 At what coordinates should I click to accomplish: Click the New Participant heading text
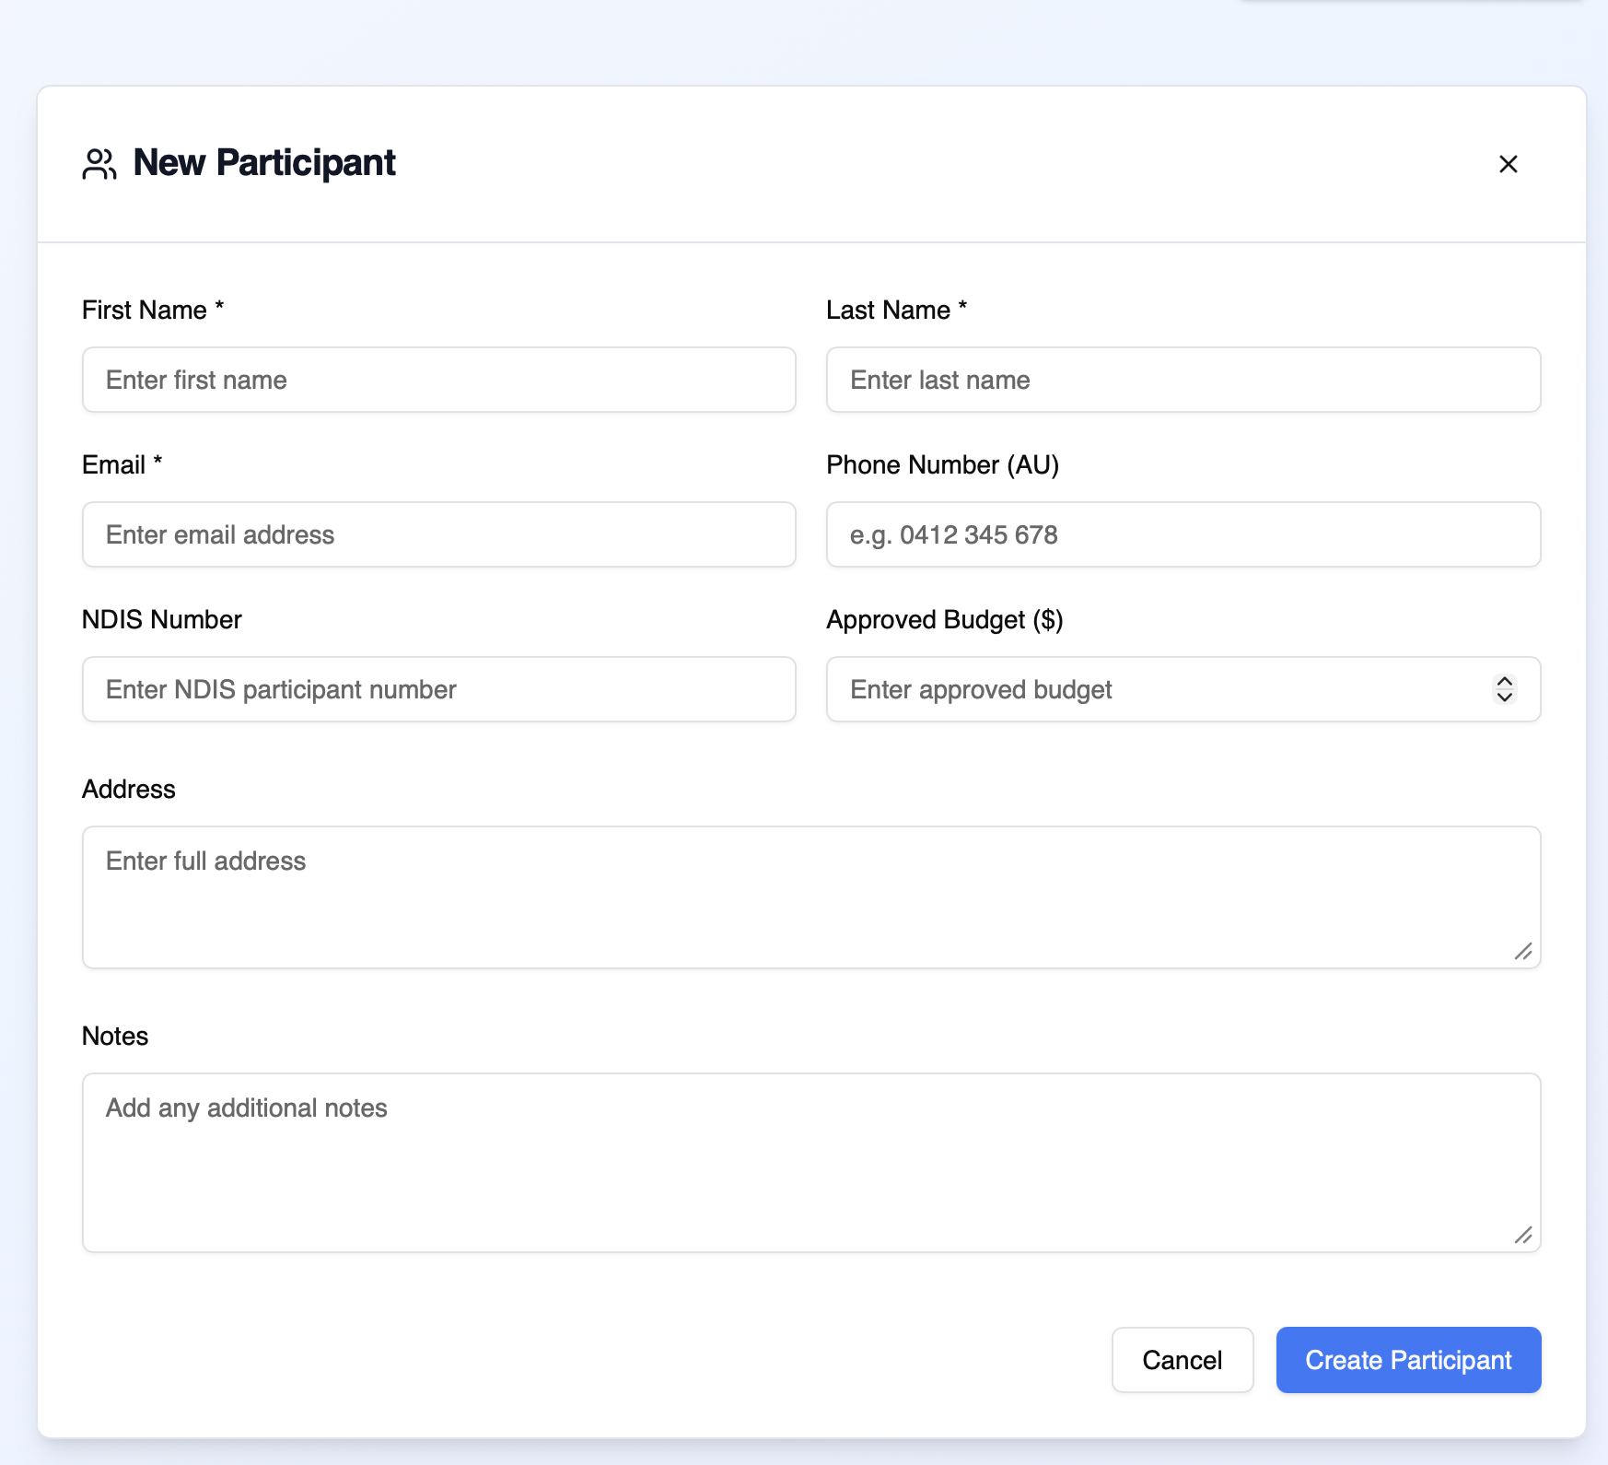pyautogui.click(x=264, y=163)
